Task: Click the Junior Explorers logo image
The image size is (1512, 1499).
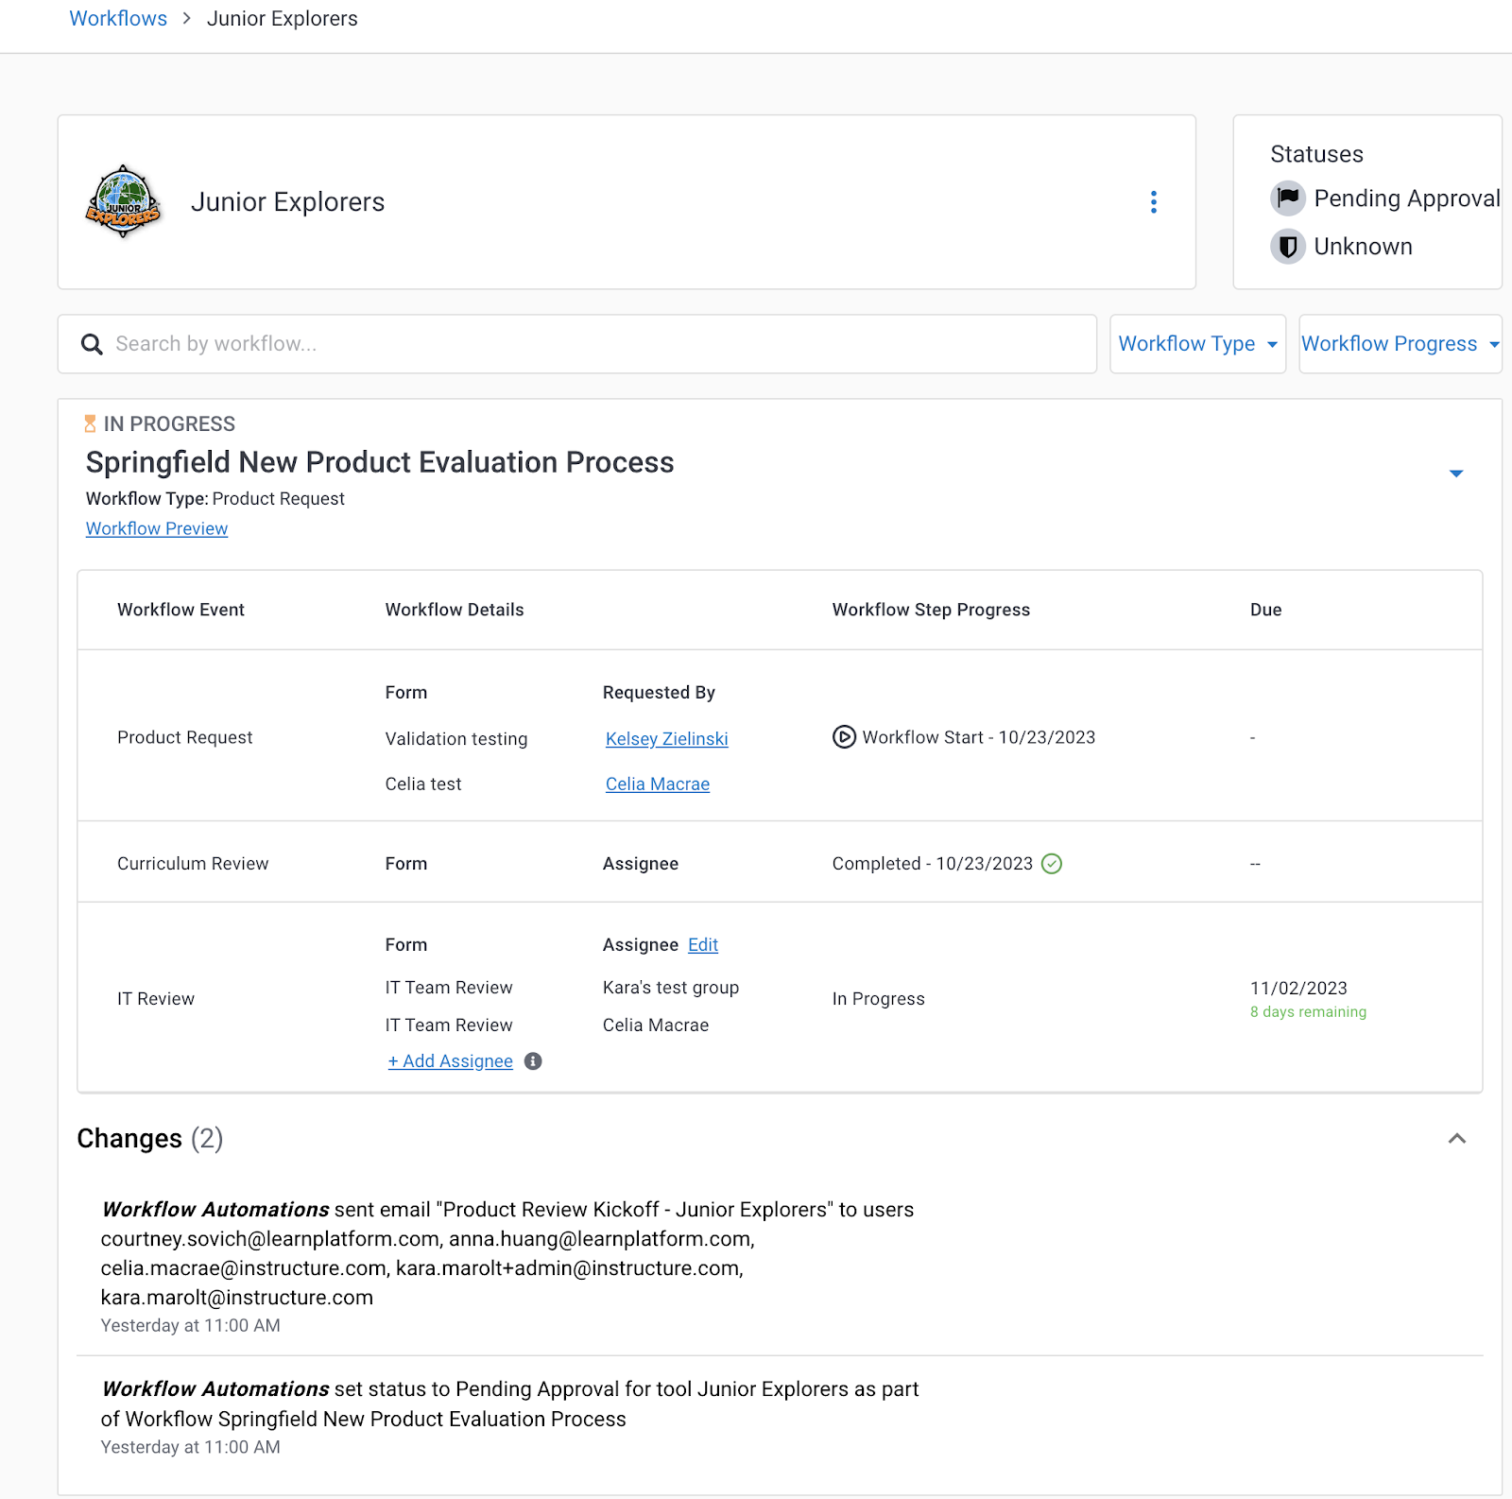Action: [124, 201]
